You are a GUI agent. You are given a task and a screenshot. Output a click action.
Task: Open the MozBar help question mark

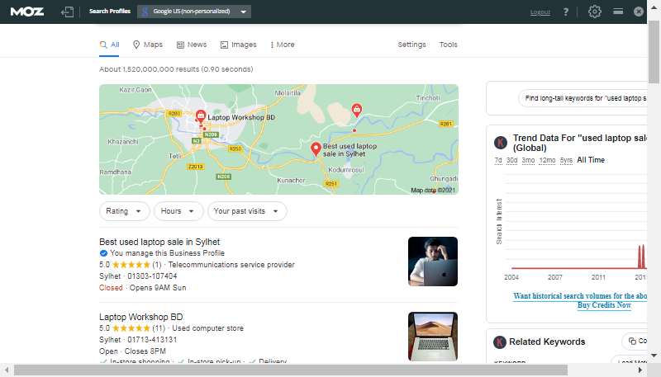click(x=566, y=12)
